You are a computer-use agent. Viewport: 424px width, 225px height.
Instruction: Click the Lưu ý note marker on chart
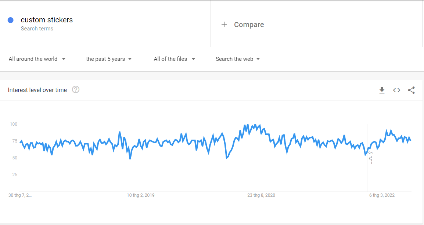[x=370, y=158]
